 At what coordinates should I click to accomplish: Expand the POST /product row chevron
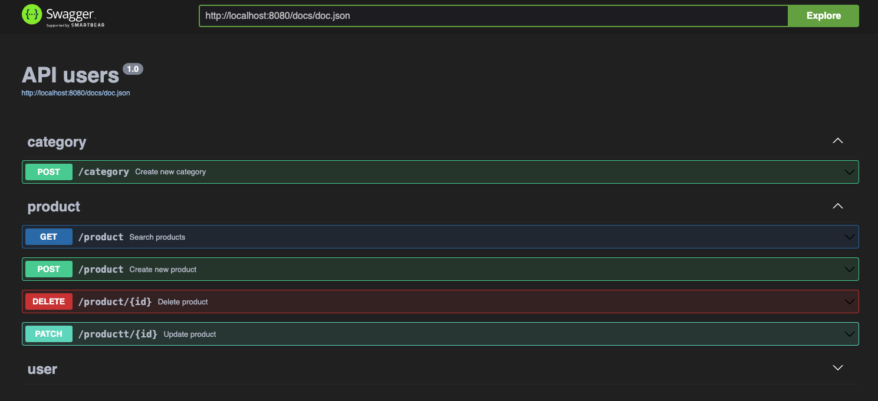(849, 270)
